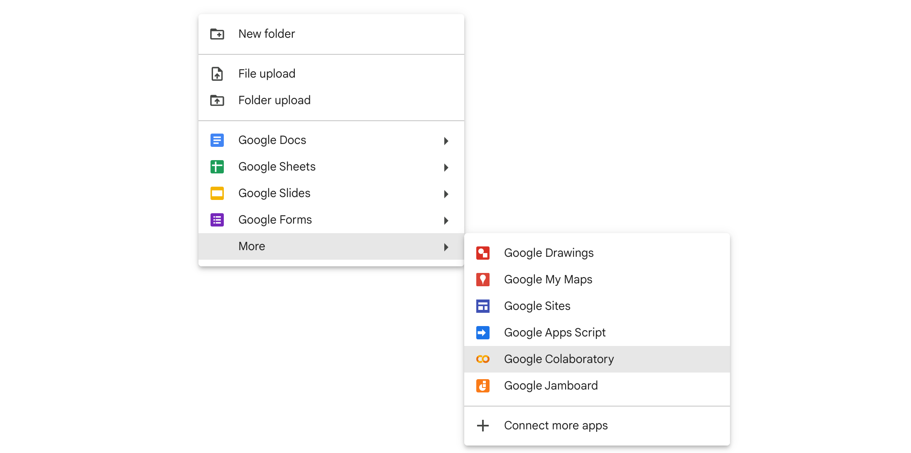Select Google Sites from the submenu

tap(537, 306)
